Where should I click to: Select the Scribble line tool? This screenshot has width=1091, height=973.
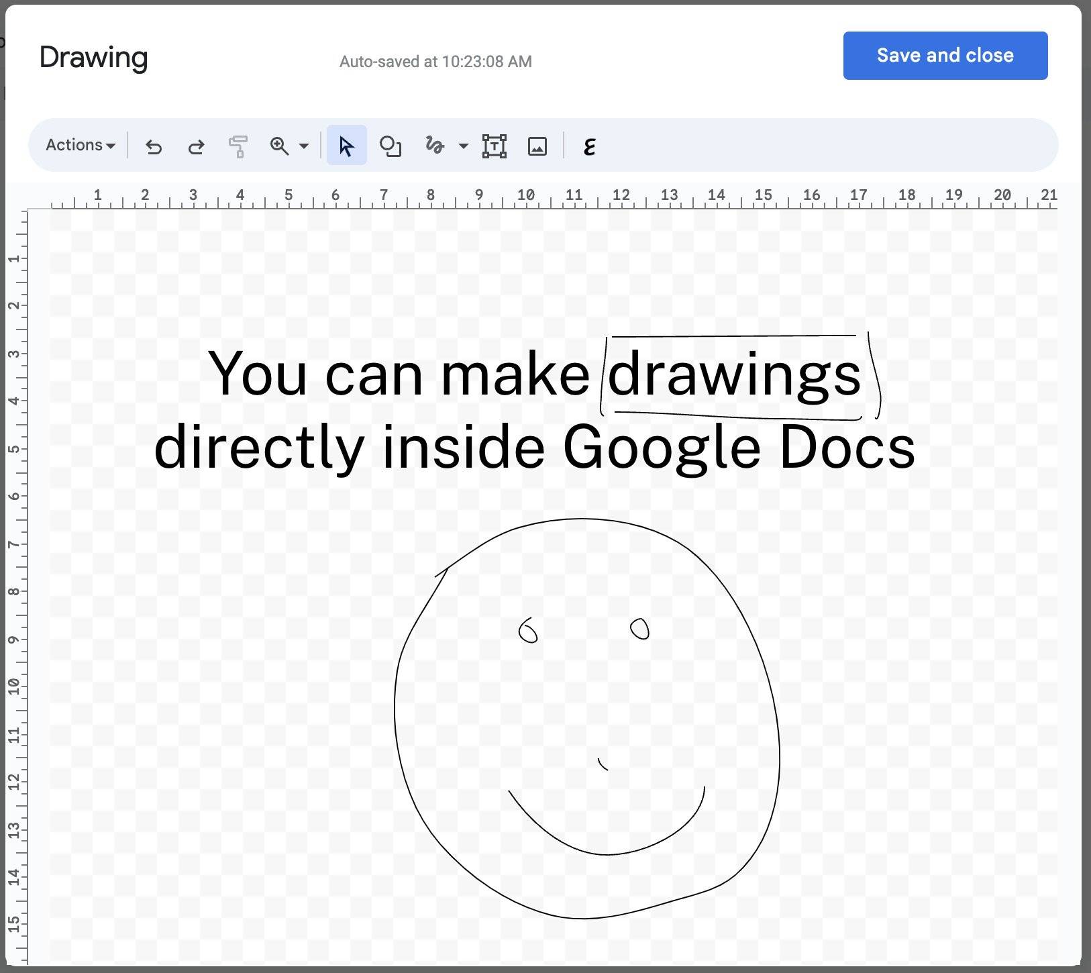pos(435,146)
